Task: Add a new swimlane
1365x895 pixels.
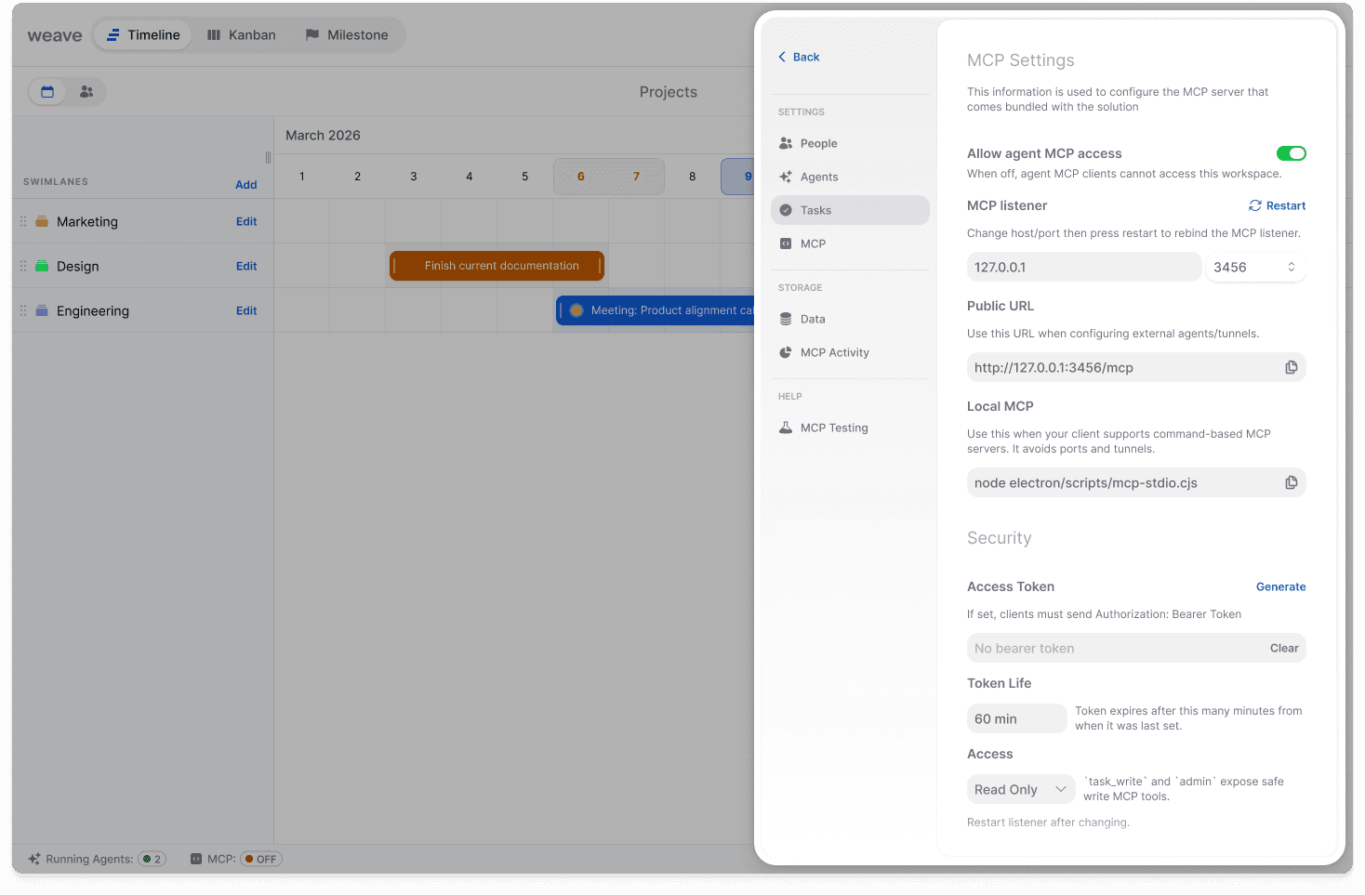Action: coord(245,185)
